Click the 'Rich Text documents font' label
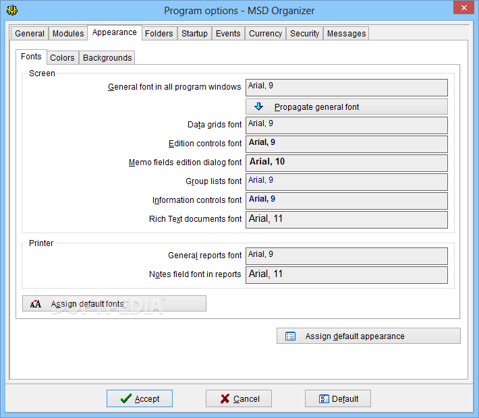This screenshot has height=418, width=479. [195, 219]
